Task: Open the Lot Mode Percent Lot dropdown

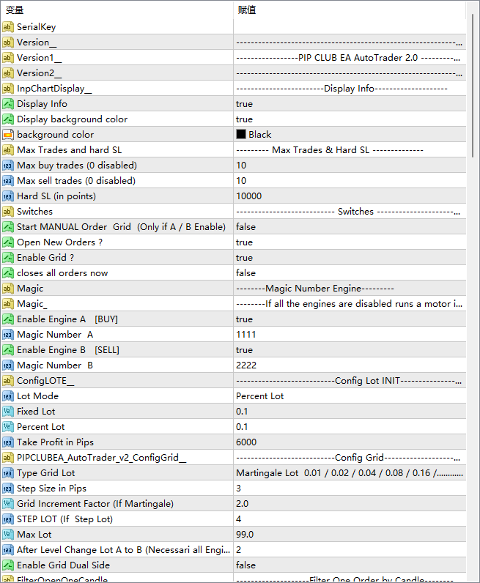Action: pyautogui.click(x=349, y=396)
